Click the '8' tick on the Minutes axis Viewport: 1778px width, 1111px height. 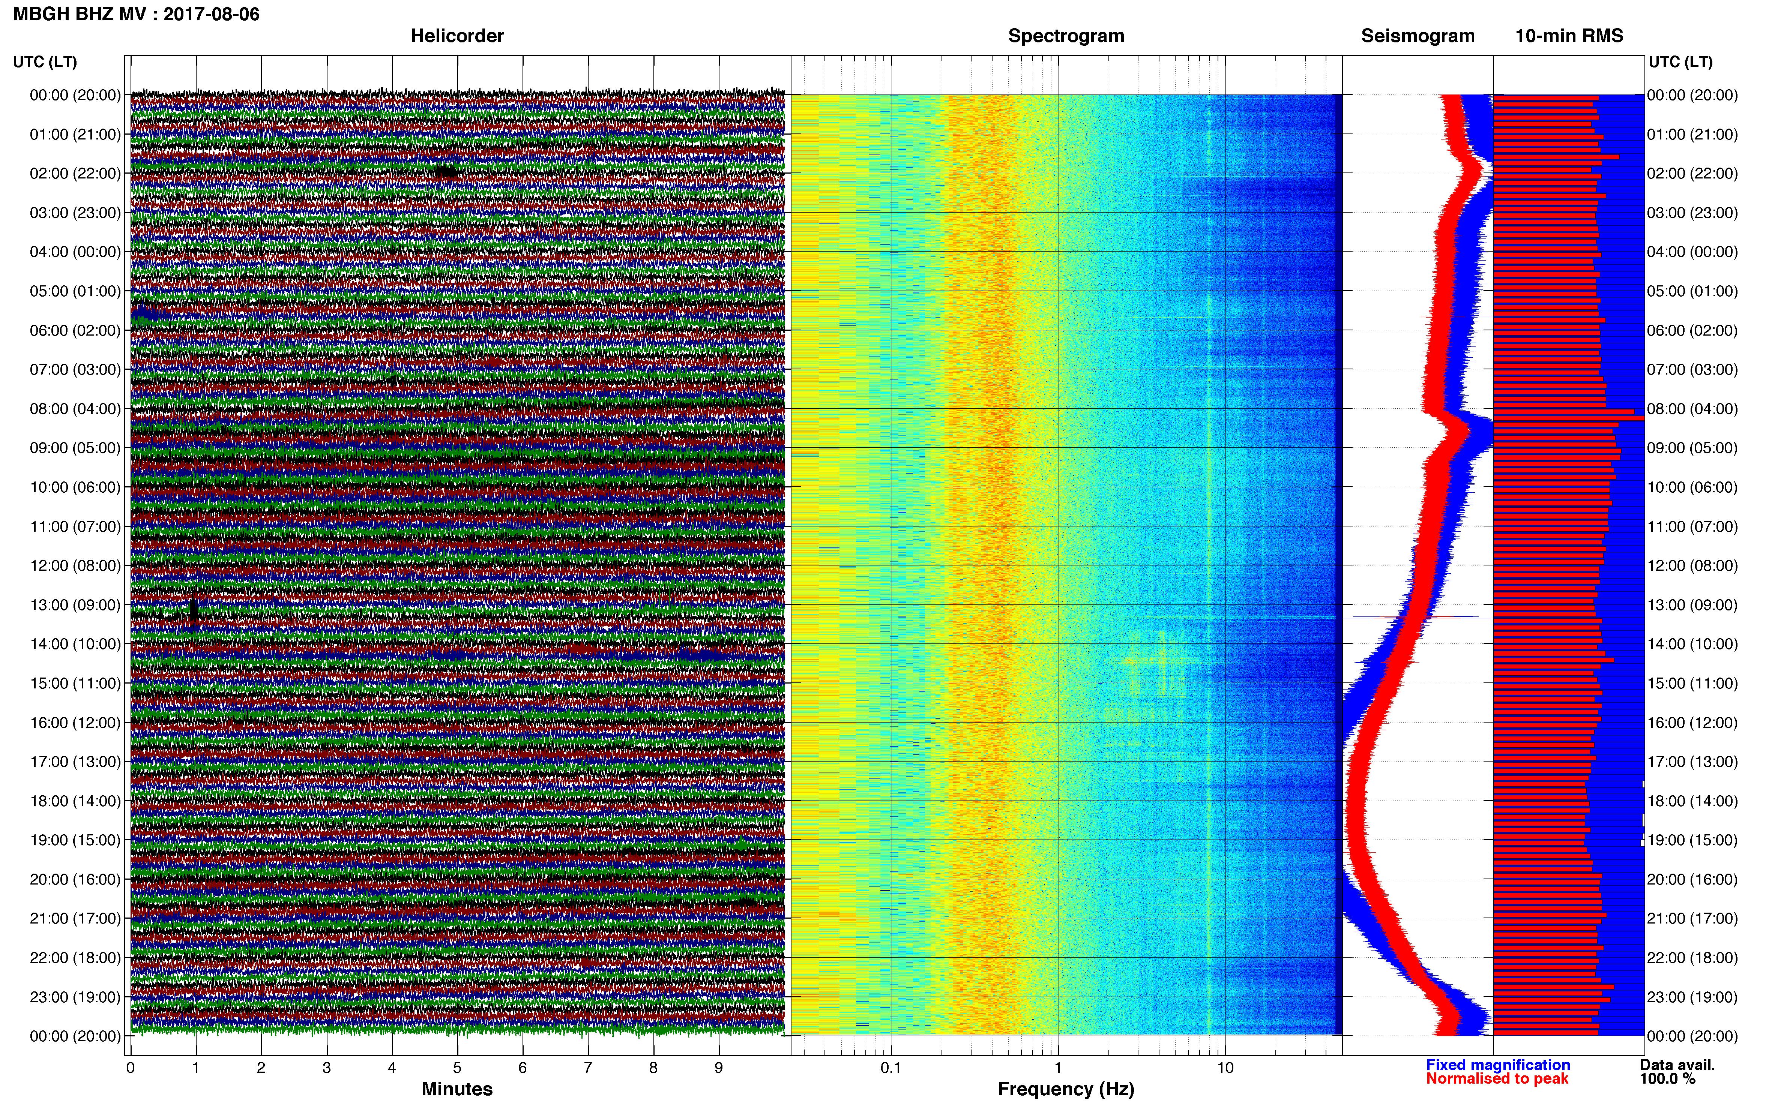click(x=653, y=1068)
